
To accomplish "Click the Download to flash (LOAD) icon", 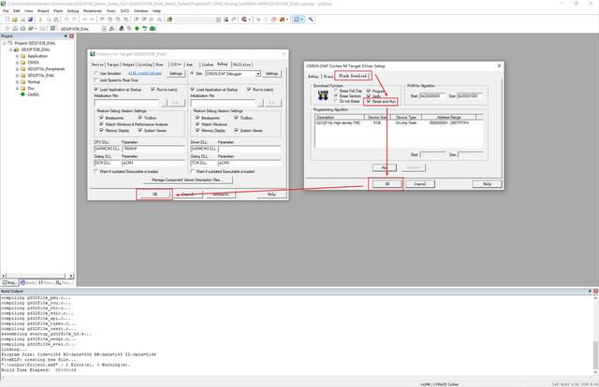I will click(x=52, y=28).
